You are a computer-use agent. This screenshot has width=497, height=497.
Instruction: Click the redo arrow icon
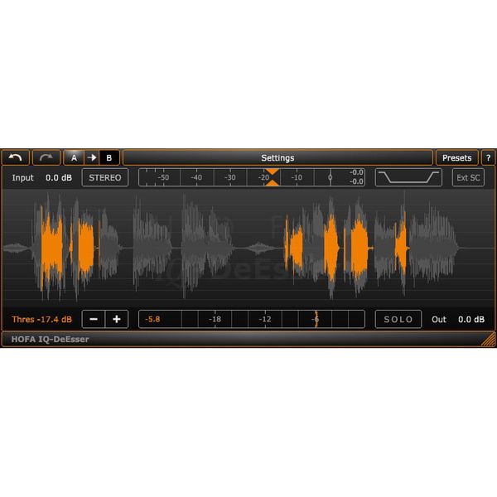[x=46, y=157]
